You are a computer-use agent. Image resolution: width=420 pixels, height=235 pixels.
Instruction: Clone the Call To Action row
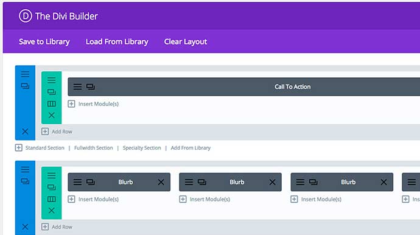click(51, 92)
